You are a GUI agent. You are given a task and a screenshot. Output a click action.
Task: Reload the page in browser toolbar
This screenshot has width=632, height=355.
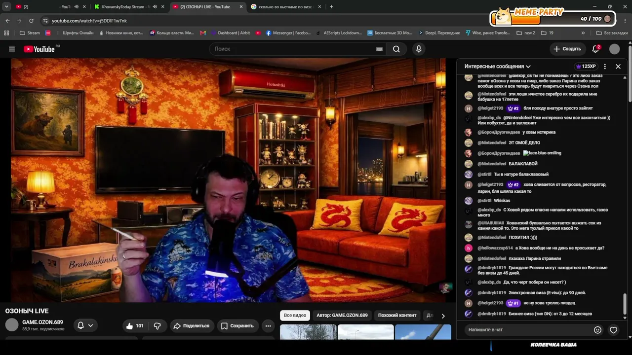pos(31,21)
